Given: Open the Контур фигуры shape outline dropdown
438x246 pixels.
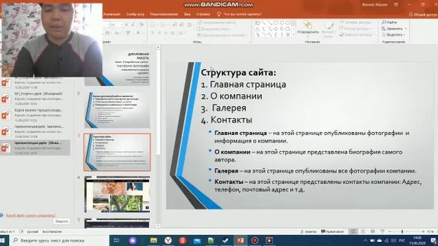Looking at the screenshot, I should [356, 29].
